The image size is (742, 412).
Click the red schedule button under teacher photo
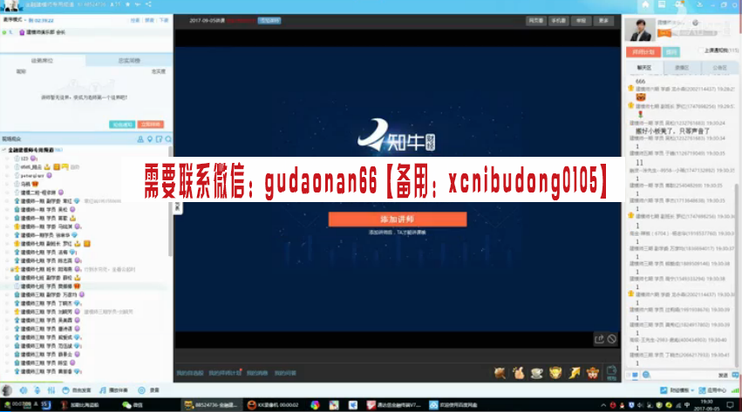tap(643, 52)
